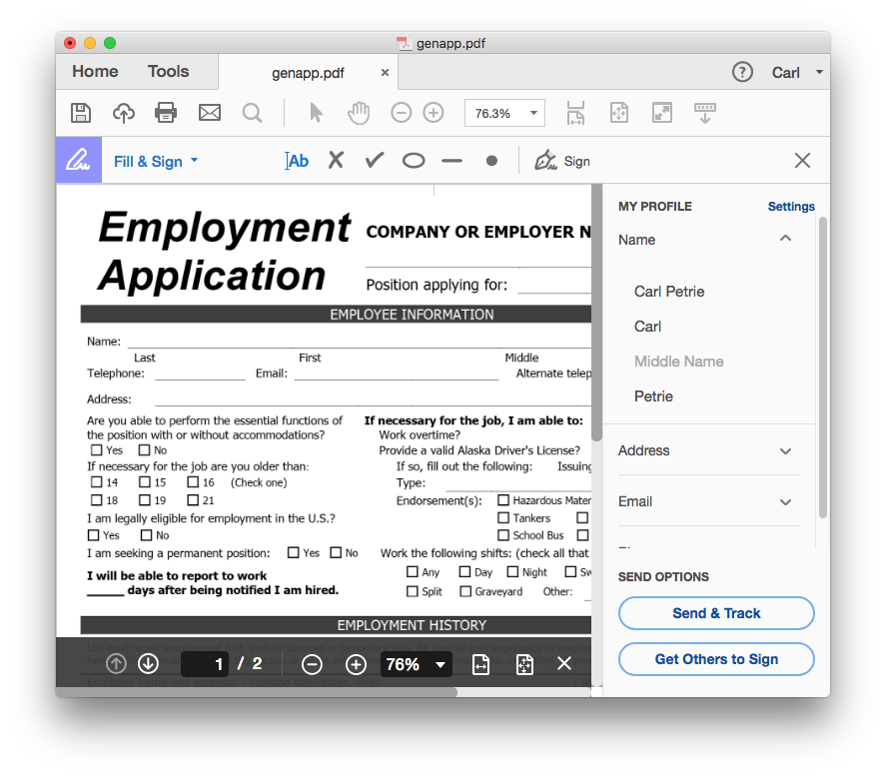Select the Line annotation tool

click(x=451, y=160)
